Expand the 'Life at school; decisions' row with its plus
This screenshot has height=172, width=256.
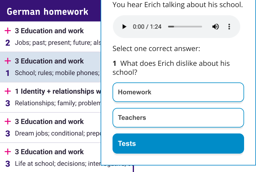pyautogui.click(x=8, y=152)
